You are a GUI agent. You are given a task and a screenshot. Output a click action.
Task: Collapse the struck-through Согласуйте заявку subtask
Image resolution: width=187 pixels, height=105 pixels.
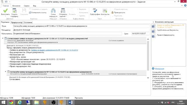[6, 71]
